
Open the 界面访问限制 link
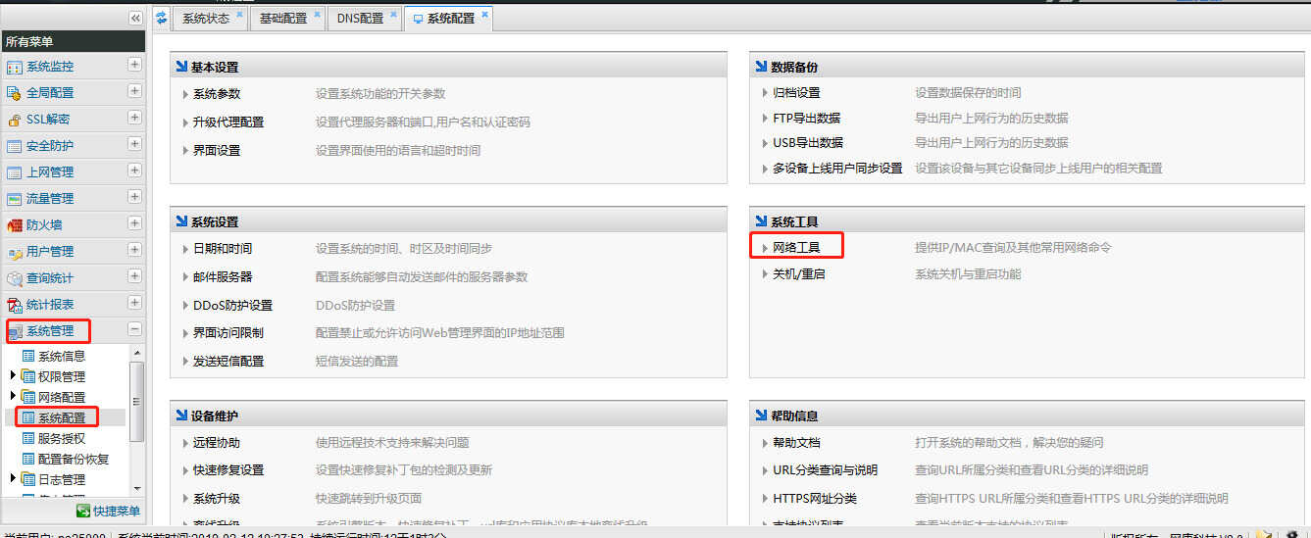[x=228, y=333]
